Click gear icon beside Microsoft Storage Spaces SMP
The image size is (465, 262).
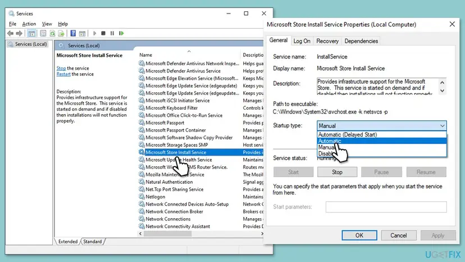pos(142,144)
